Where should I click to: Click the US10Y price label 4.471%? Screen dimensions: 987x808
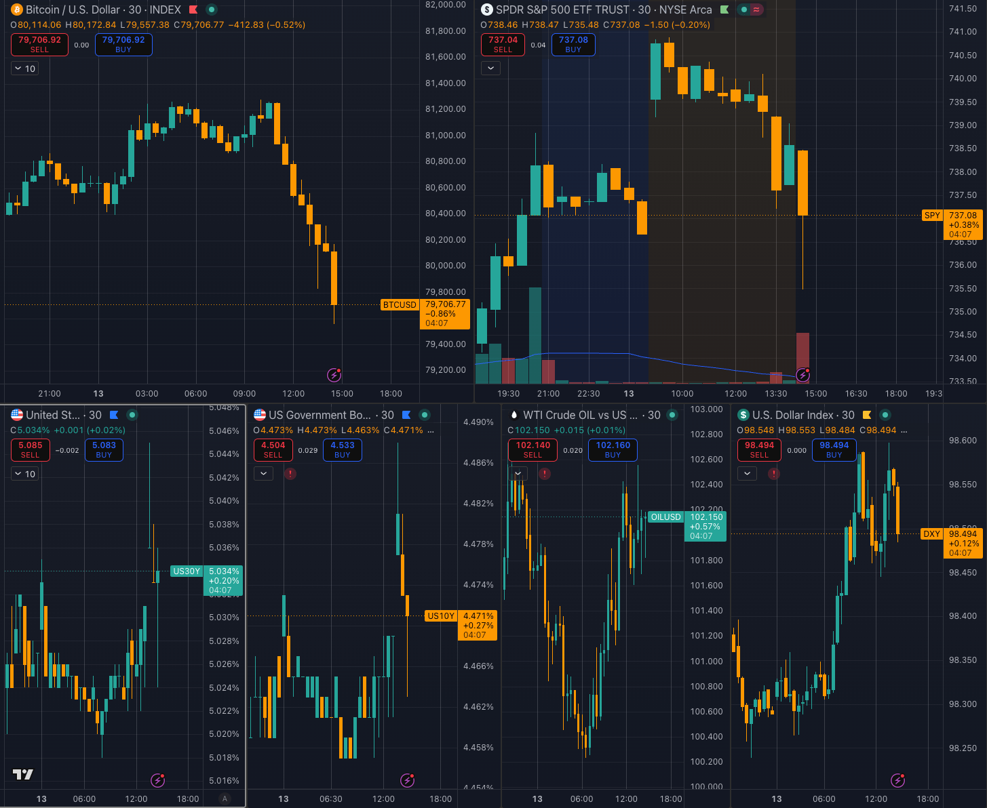coord(478,625)
